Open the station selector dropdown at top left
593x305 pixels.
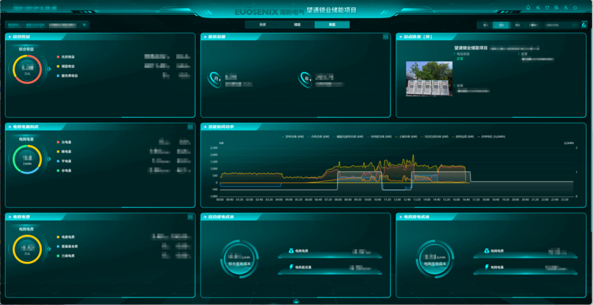point(47,25)
